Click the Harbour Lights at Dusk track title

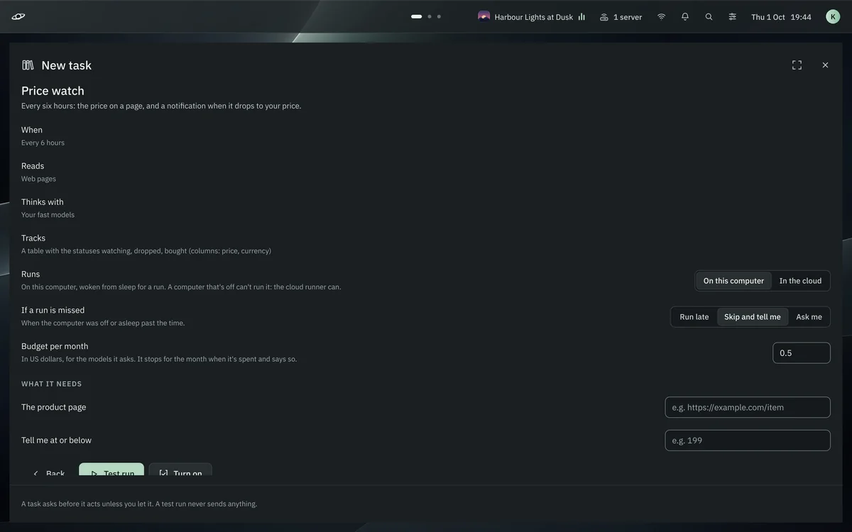[534, 17]
